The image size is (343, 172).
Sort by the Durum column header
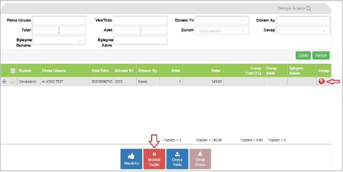[x=29, y=71]
